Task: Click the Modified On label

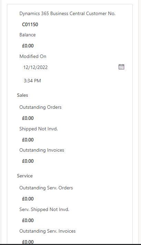Action: pyautogui.click(x=33, y=56)
